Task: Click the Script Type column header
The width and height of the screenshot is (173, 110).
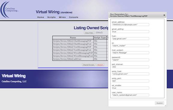Action: [100, 38]
